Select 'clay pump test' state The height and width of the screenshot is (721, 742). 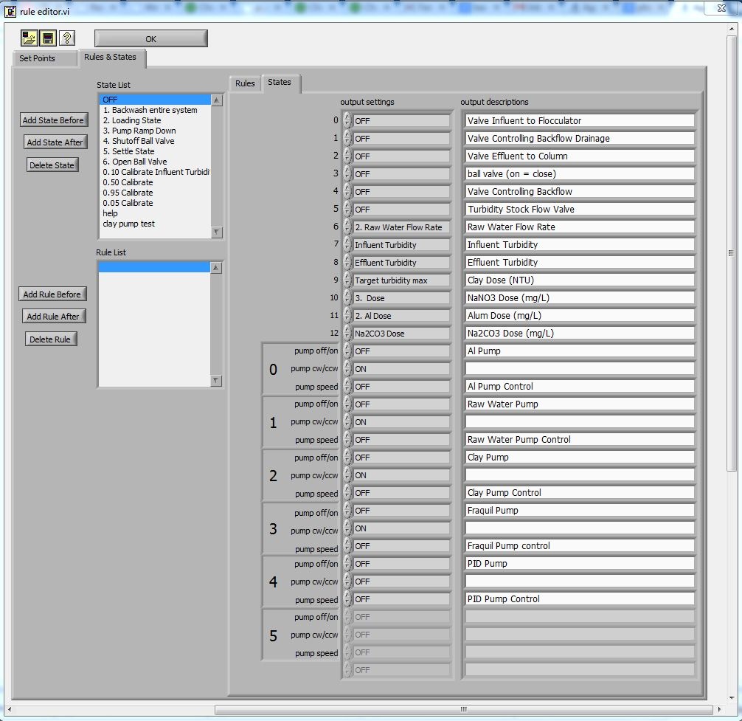point(155,224)
